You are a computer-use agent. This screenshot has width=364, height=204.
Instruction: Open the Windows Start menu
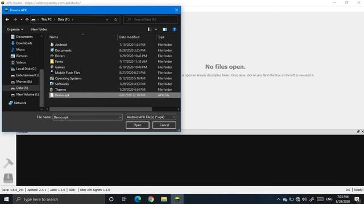6,199
